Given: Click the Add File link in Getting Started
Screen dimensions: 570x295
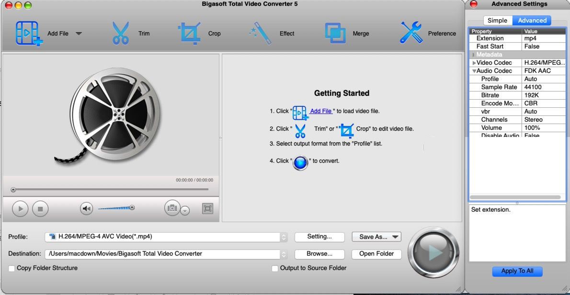Looking at the screenshot, I should coord(321,111).
